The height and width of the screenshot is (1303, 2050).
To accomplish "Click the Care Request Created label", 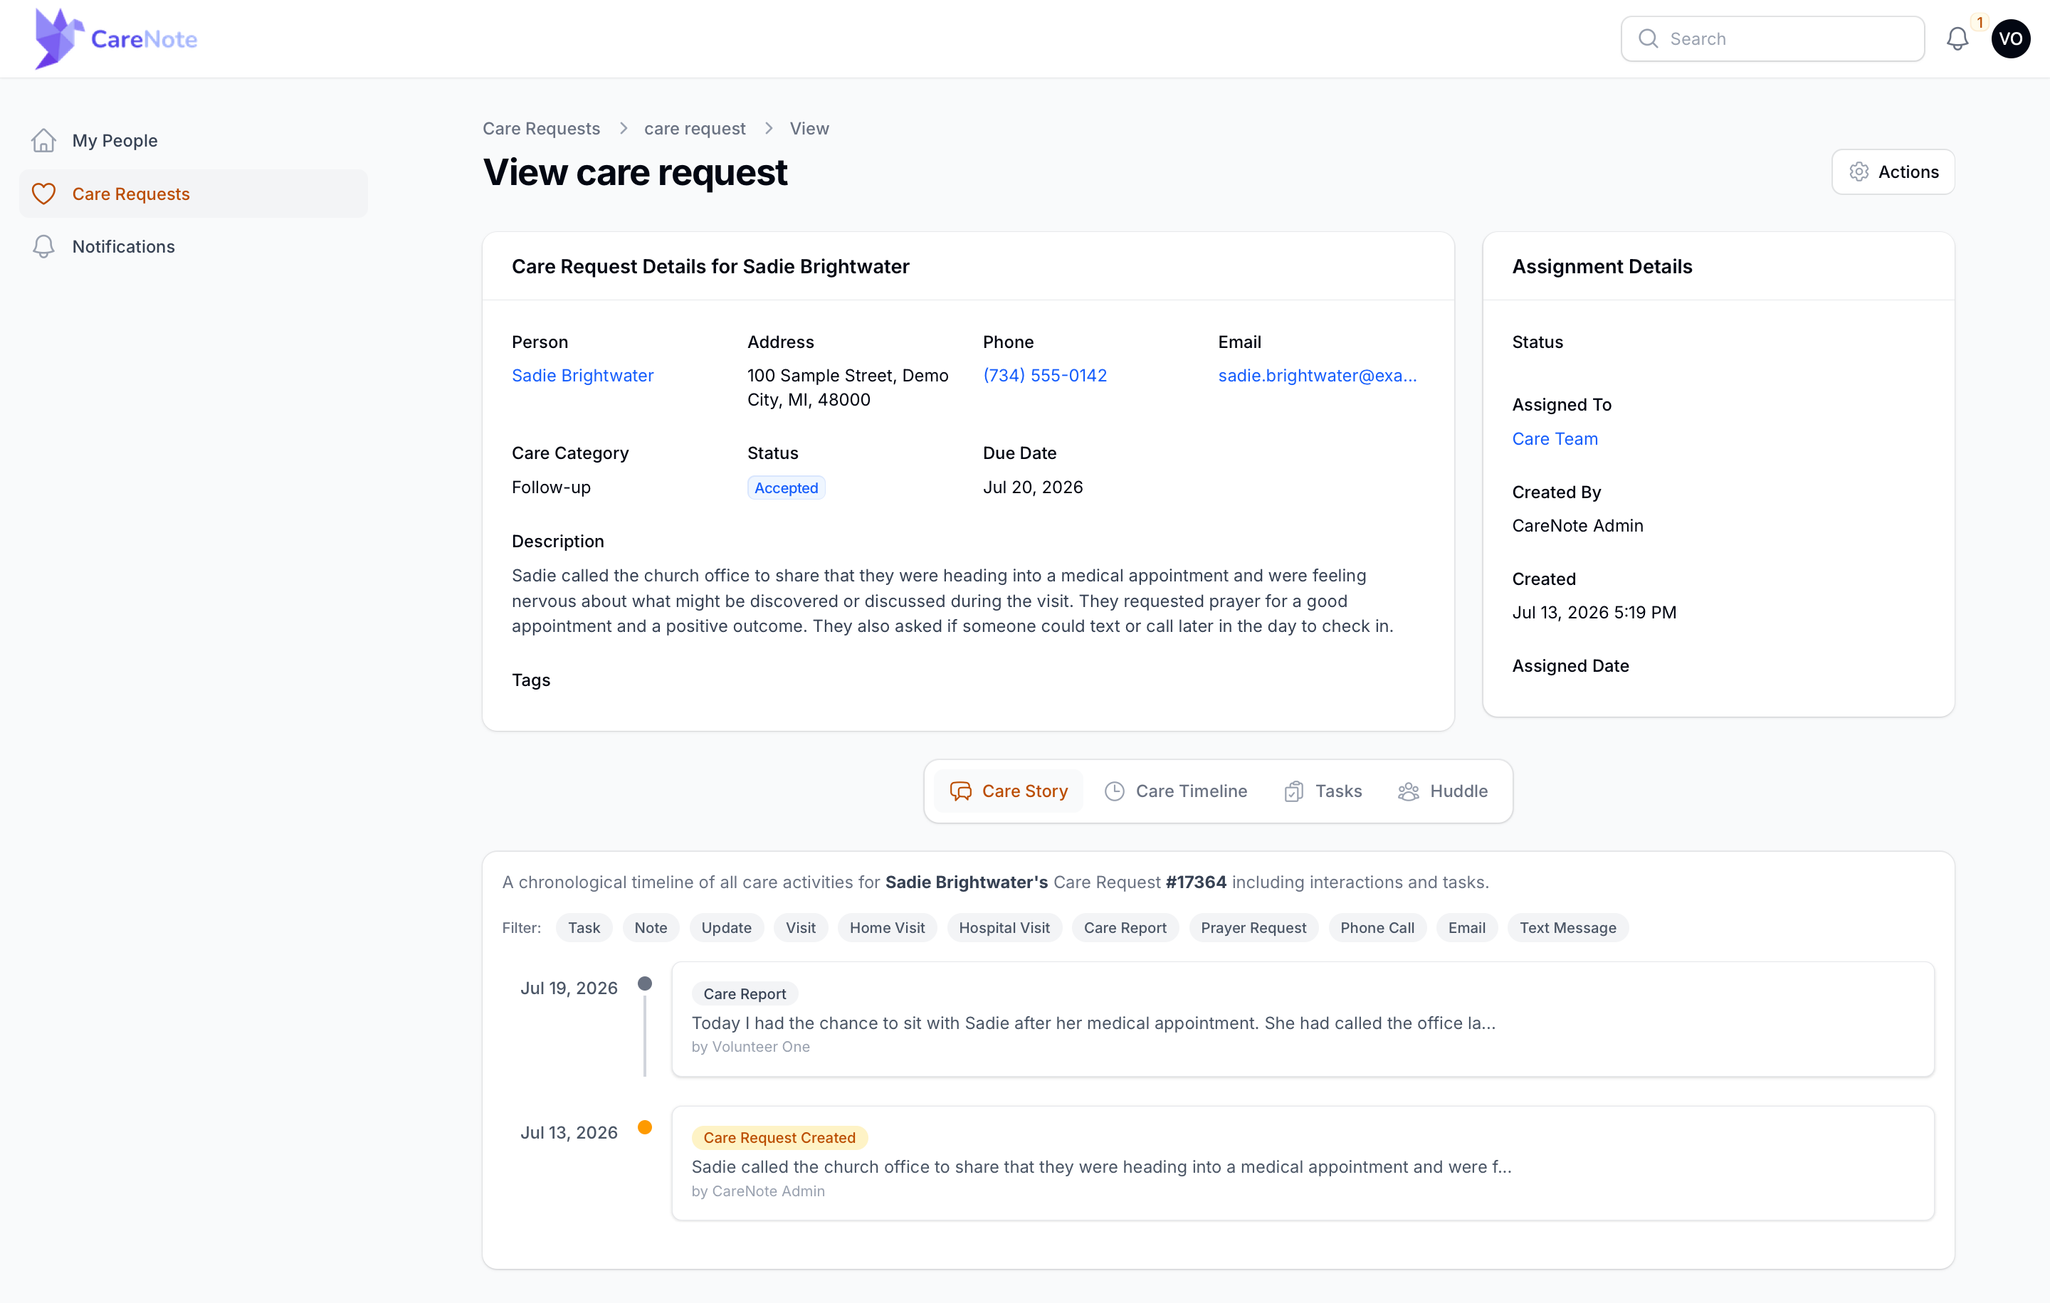I will (779, 1137).
